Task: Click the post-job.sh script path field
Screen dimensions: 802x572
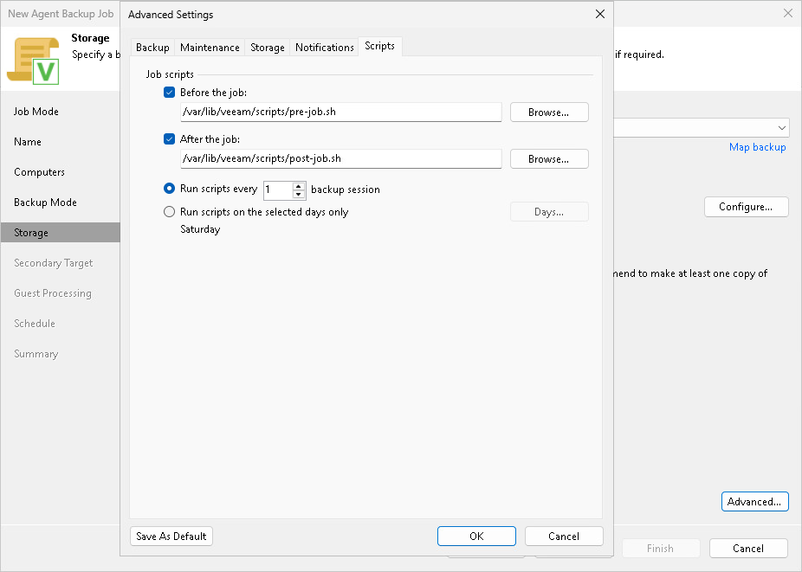Action: click(x=341, y=158)
